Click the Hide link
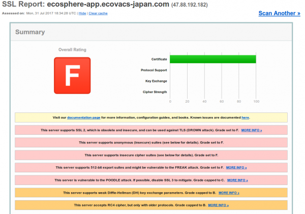Viewport: 305px width, 214px height. click(82, 13)
